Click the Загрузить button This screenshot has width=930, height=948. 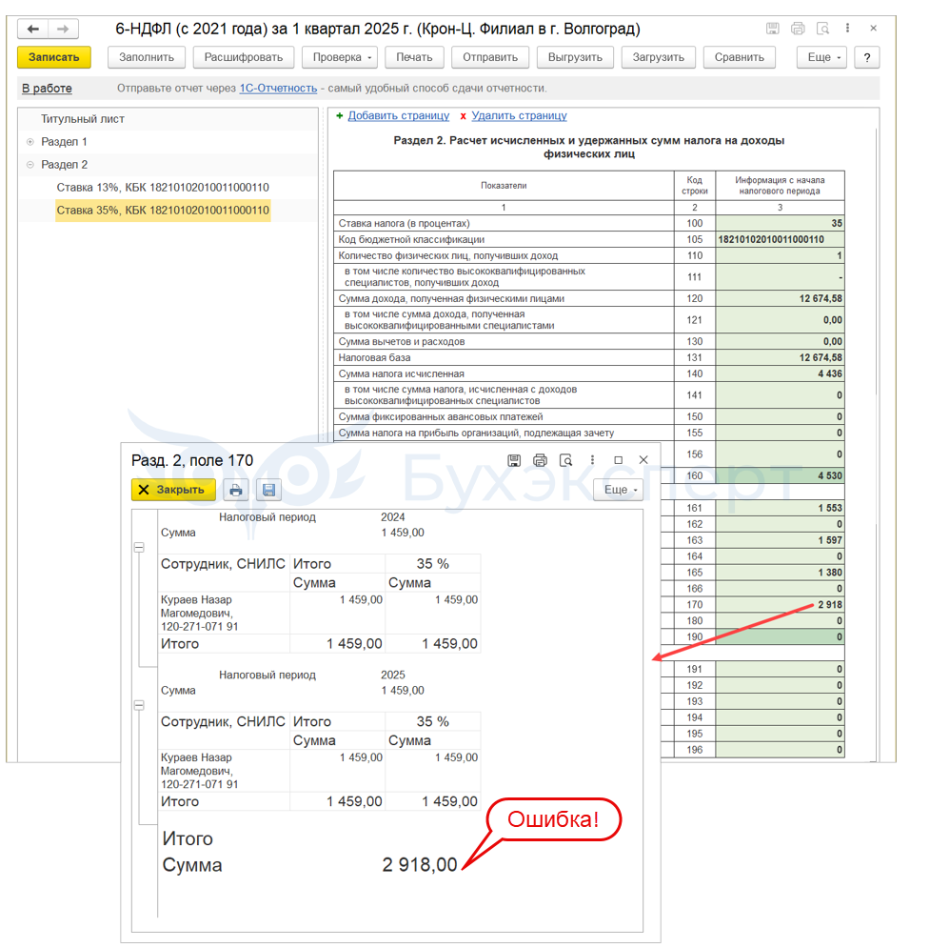coord(659,57)
